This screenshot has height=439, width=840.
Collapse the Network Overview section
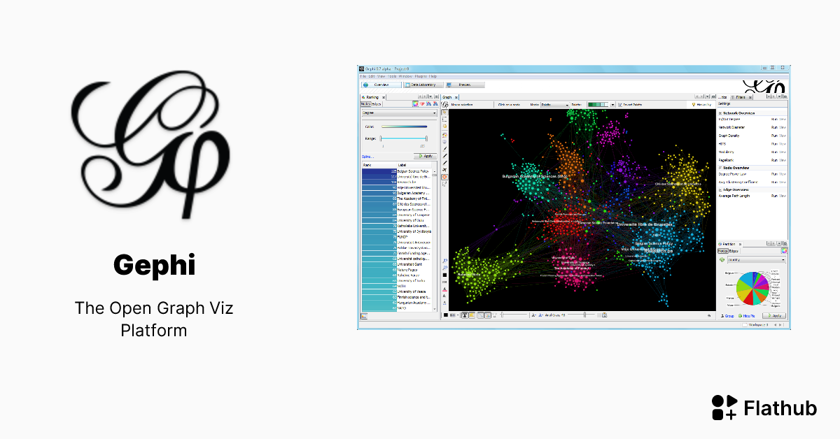point(720,113)
